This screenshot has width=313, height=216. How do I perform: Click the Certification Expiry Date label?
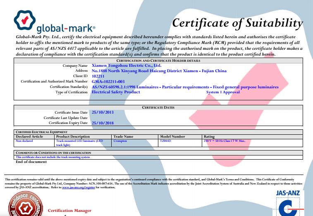(68, 123)
